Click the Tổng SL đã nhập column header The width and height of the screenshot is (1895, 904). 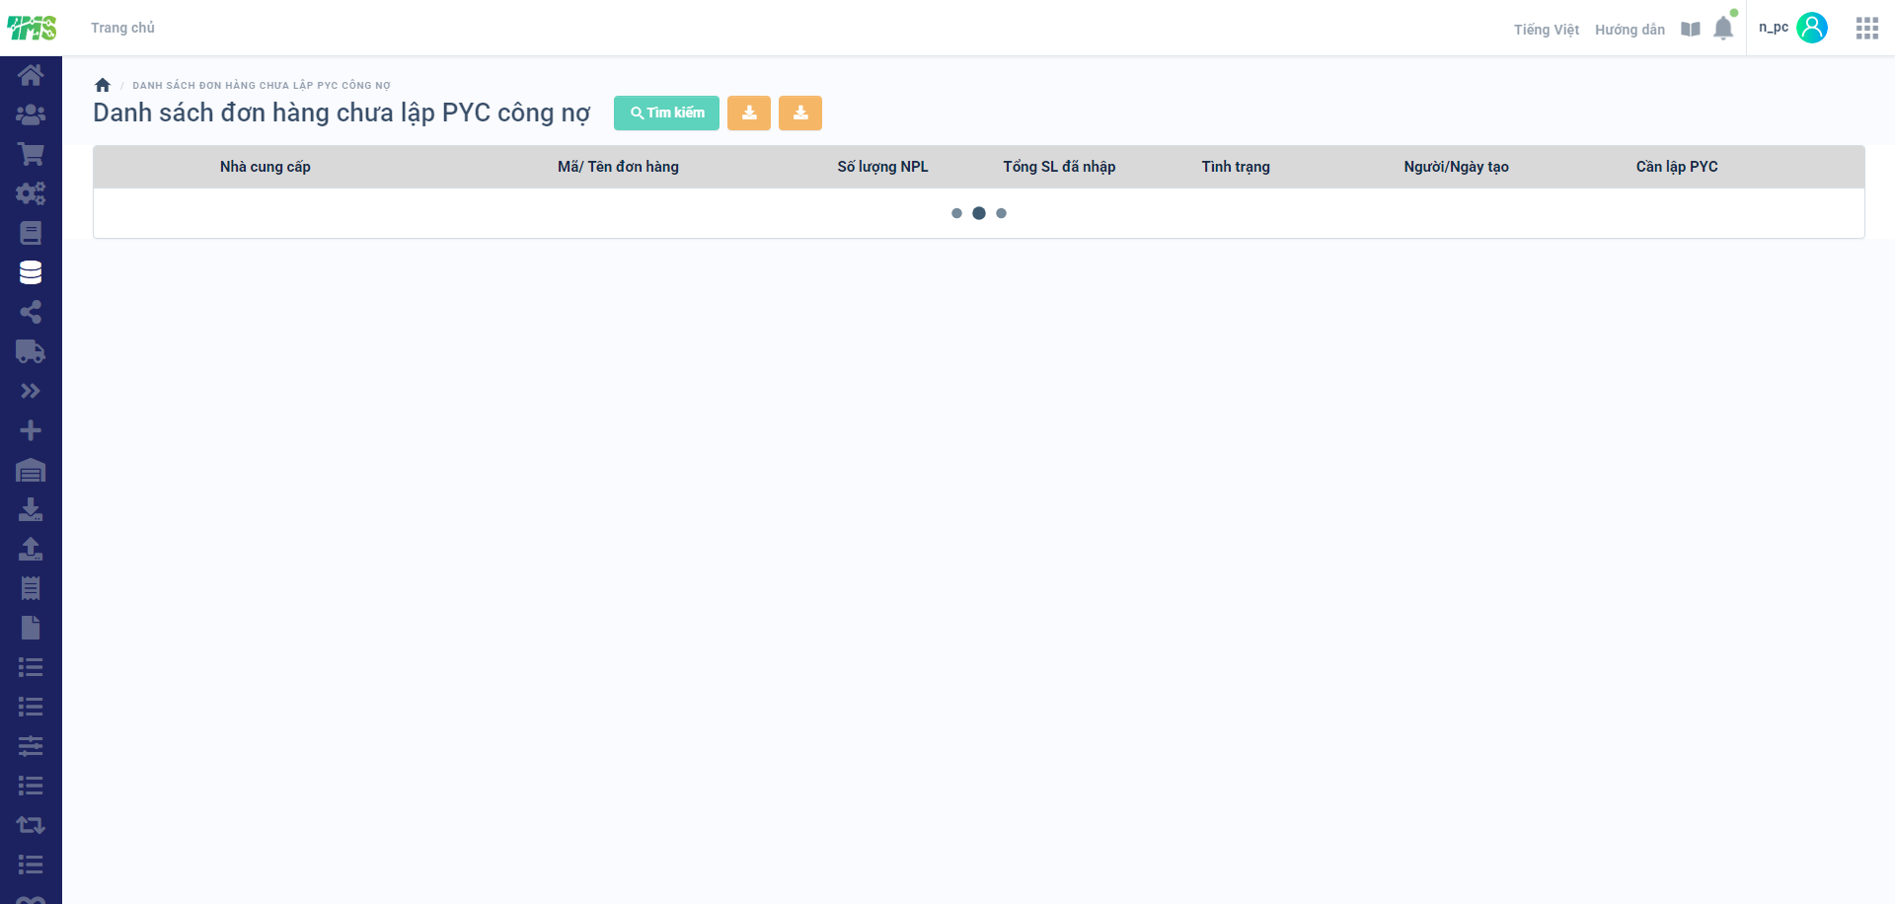1059,167
